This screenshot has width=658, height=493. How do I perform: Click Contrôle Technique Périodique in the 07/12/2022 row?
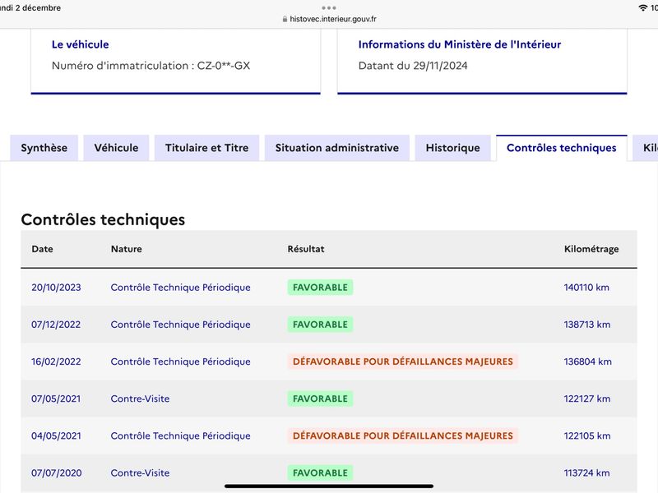point(180,325)
